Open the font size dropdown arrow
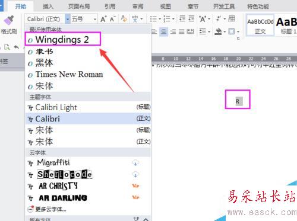 point(95,19)
